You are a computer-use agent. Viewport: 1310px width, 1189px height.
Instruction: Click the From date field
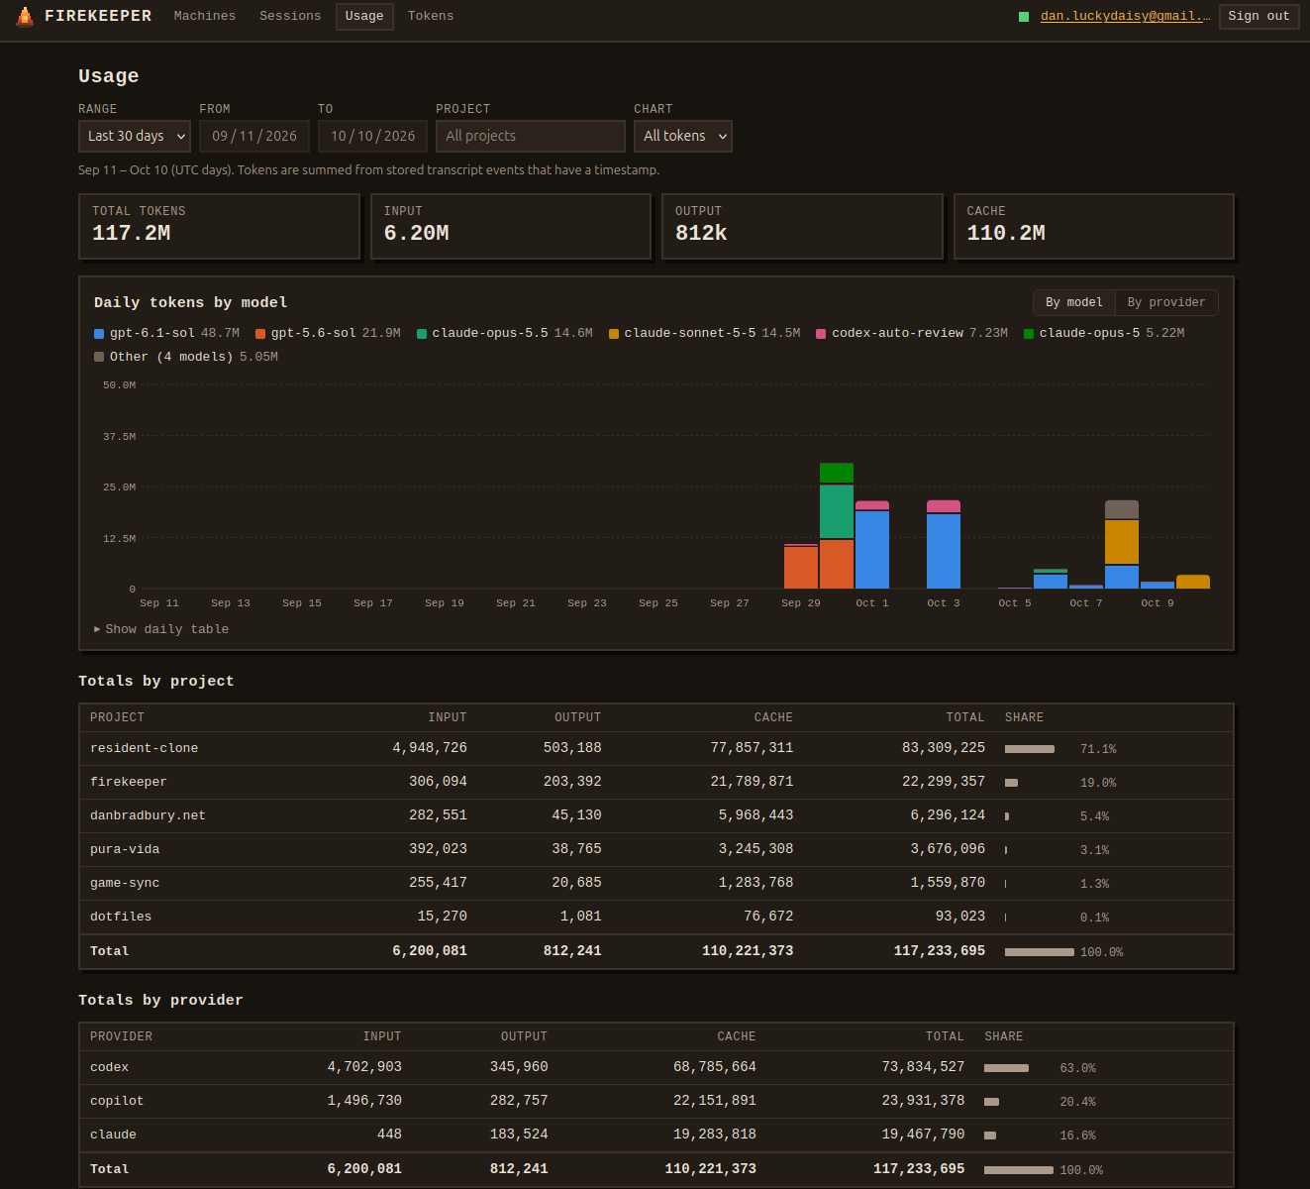254,136
